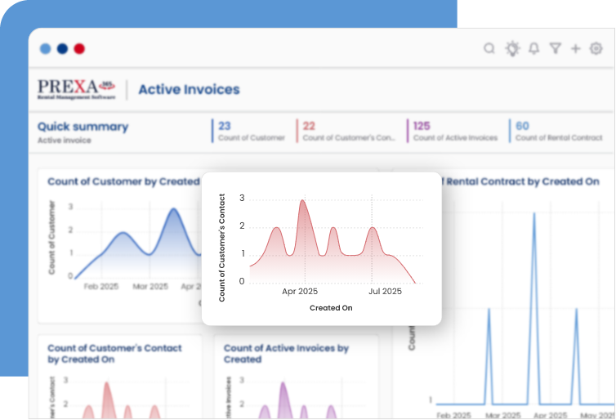
Task: Click the filter funnel icon
Action: 556,49
